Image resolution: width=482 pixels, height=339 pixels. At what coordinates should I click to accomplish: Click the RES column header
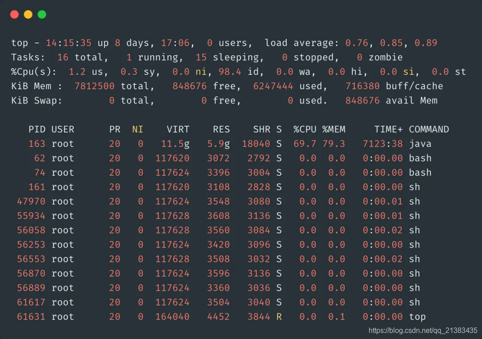221,129
